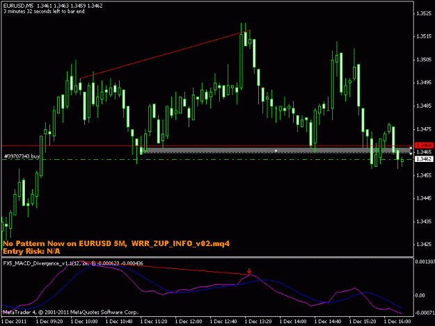Click the 0.001307 indicator scale value
Screen dimensions: 435x326
tap(425, 262)
